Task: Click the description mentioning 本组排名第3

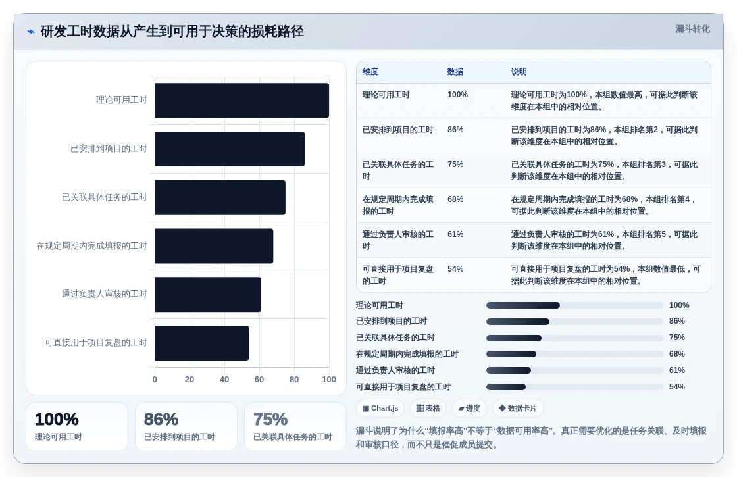Action: [605, 170]
